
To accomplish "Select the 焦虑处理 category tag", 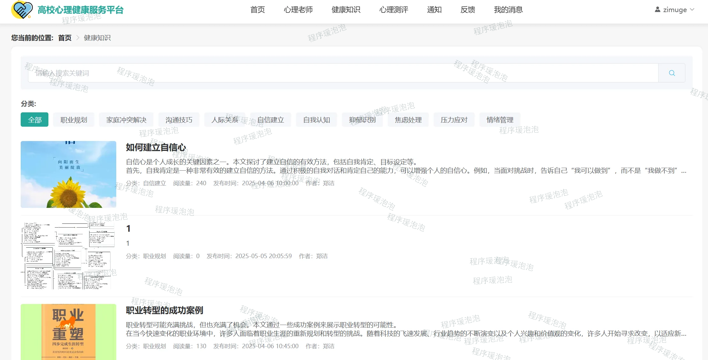I will click(x=408, y=120).
